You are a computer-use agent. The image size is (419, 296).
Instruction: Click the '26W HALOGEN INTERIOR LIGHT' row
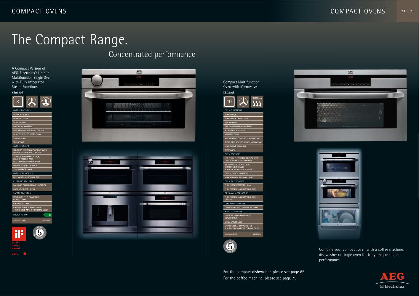[243, 177]
